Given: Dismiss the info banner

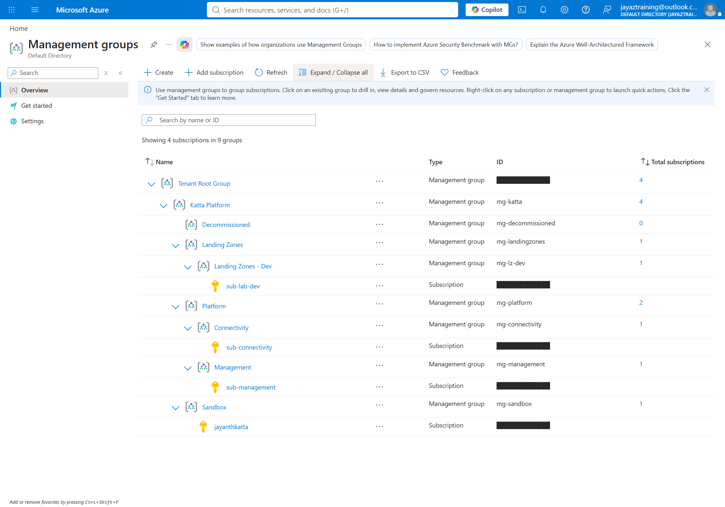Looking at the screenshot, I should (706, 90).
